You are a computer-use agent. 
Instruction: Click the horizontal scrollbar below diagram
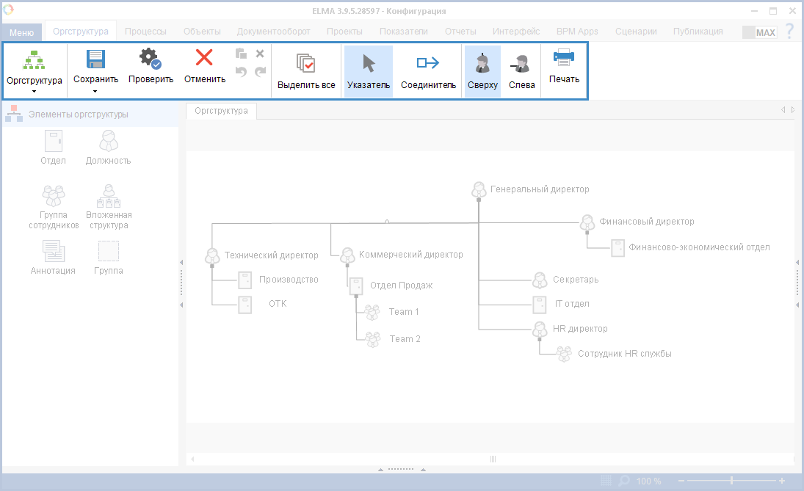(493, 459)
